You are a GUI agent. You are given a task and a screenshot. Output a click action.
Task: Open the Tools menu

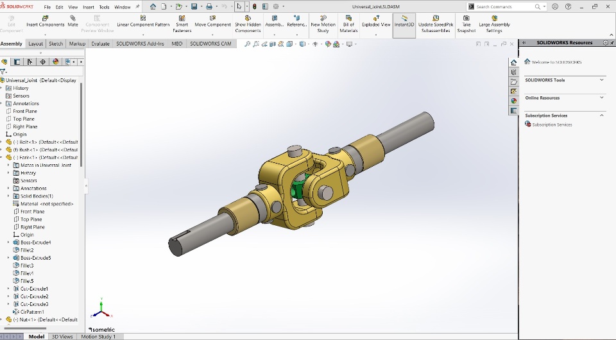click(104, 7)
